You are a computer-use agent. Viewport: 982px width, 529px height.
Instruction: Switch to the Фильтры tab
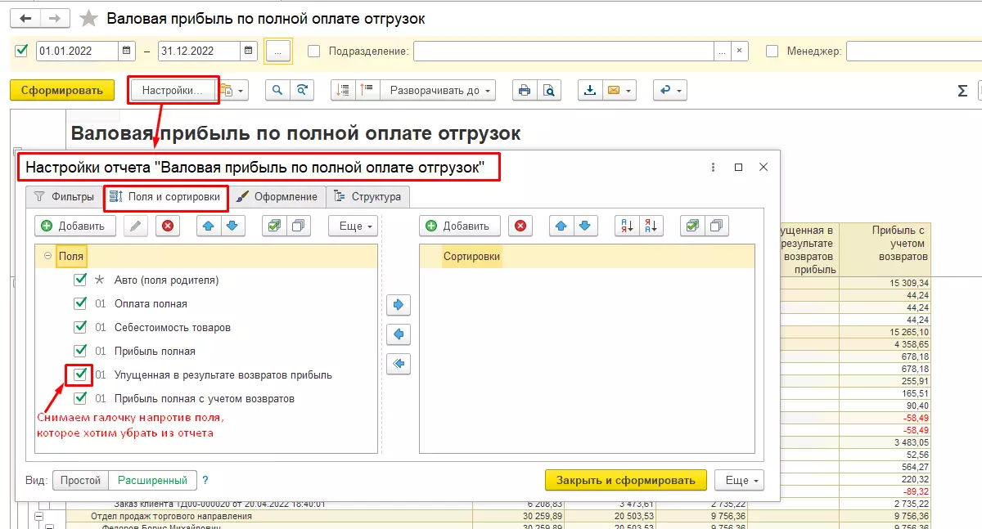tap(64, 196)
